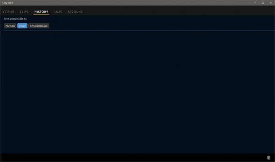Screen dimensions: 275x162
Task: Click the Copy Space title bar text
Action: (x=8, y=3)
